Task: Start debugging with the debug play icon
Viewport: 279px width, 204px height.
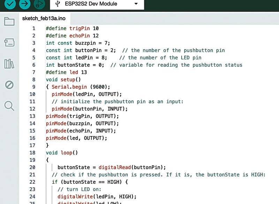Action: [40, 3]
